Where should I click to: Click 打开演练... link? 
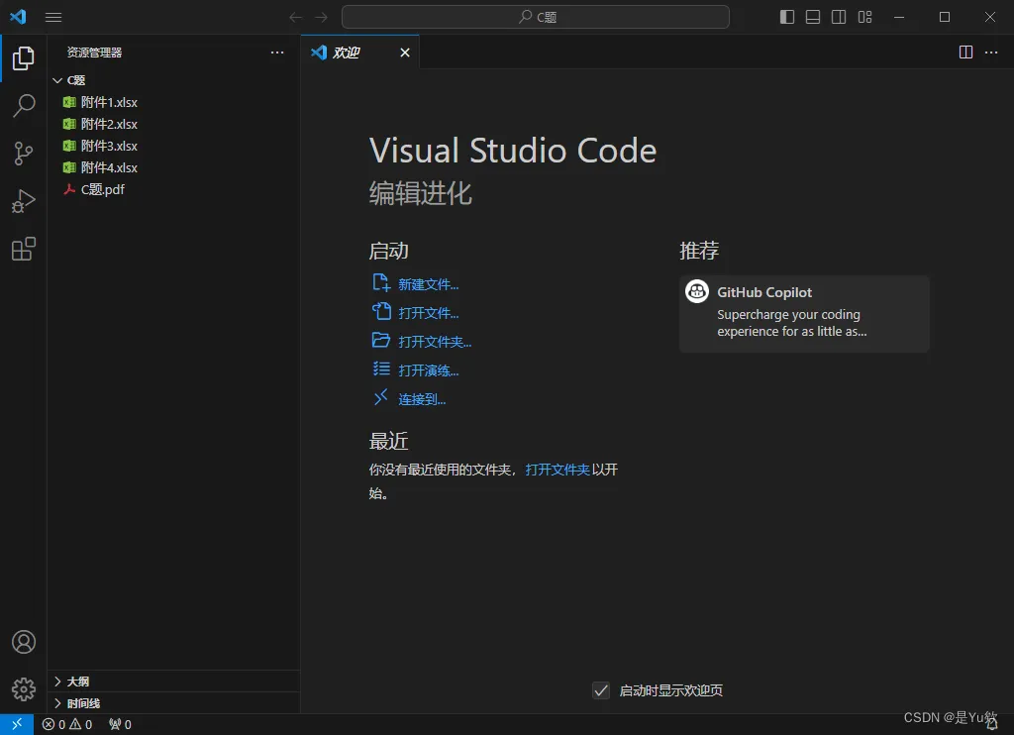coord(428,370)
